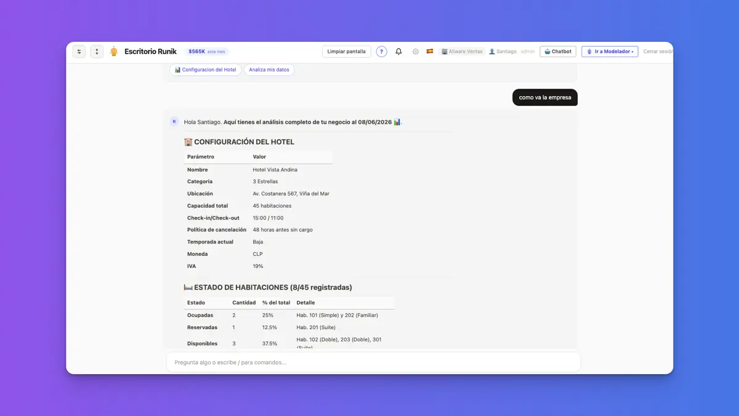Click CONFIGURACIÓN DEL HOTEL heading
This screenshot has height=416, width=739.
pyautogui.click(x=239, y=142)
